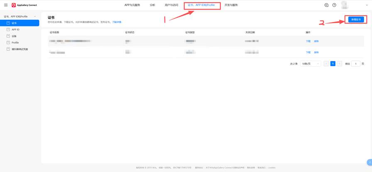Click the APP ID sidebar icon

[8, 29]
